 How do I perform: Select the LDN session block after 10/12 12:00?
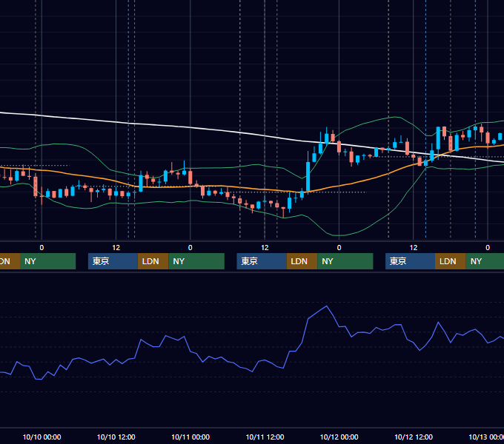tap(451, 261)
